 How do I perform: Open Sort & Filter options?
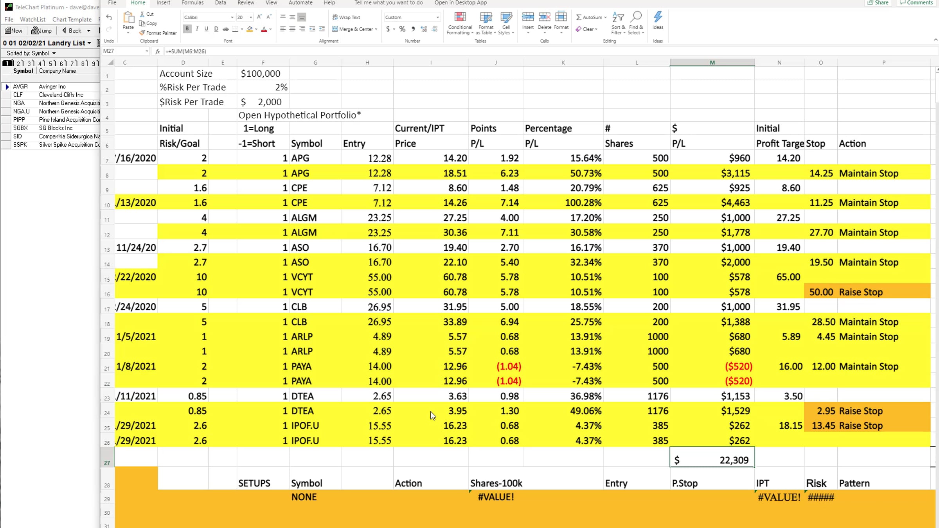[618, 23]
